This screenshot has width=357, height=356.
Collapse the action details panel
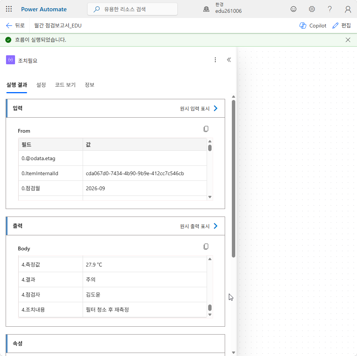pos(229,60)
